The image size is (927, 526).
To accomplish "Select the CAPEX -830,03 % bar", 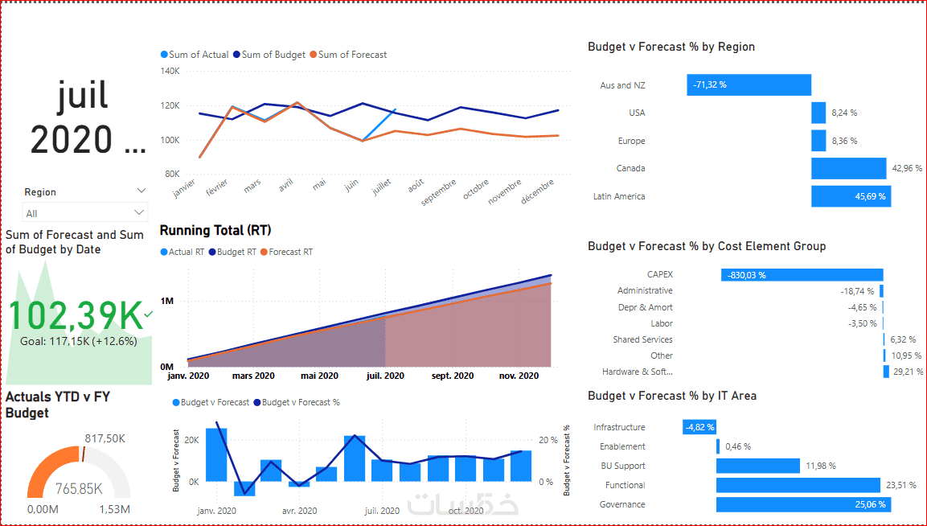I will [802, 275].
